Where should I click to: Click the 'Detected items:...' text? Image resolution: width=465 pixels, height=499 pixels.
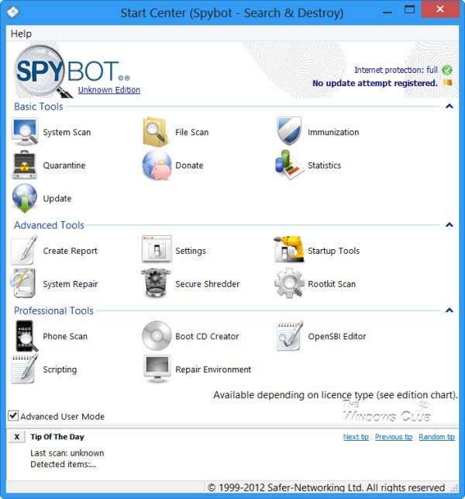point(63,464)
